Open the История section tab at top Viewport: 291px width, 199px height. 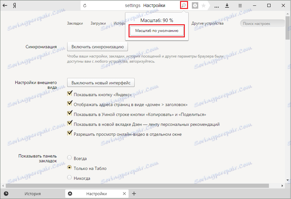[x=120, y=23]
